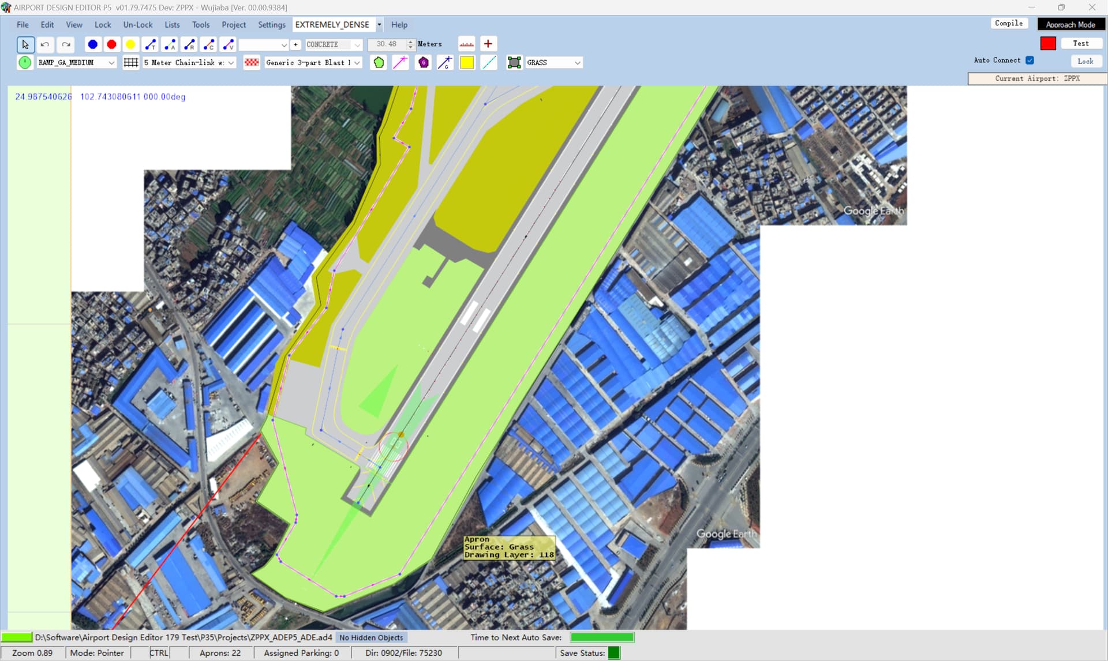Viewport: 1108px width, 661px height.
Task: Click the undo arrow icon
Action: pos(45,44)
